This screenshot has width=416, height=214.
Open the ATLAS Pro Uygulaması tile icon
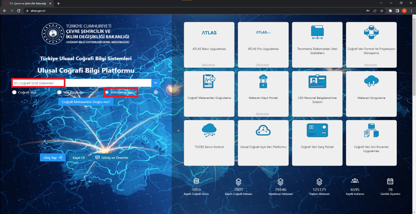tap(263, 32)
